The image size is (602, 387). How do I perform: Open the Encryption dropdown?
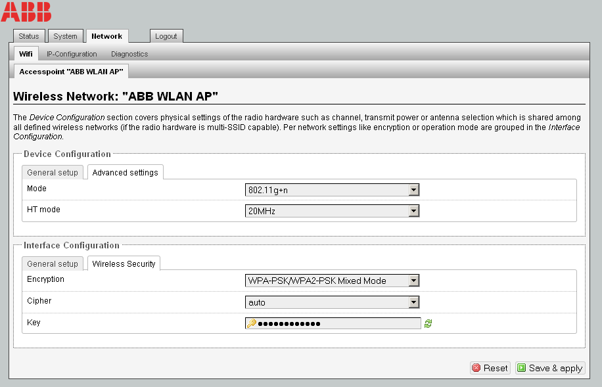pos(332,281)
